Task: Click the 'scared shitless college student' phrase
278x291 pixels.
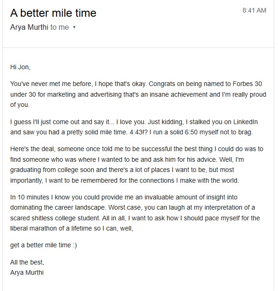Action: [x=55, y=218]
